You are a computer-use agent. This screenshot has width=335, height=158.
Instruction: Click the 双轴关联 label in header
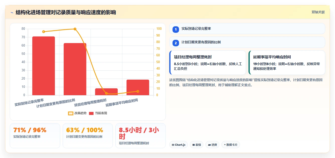coord(318,12)
